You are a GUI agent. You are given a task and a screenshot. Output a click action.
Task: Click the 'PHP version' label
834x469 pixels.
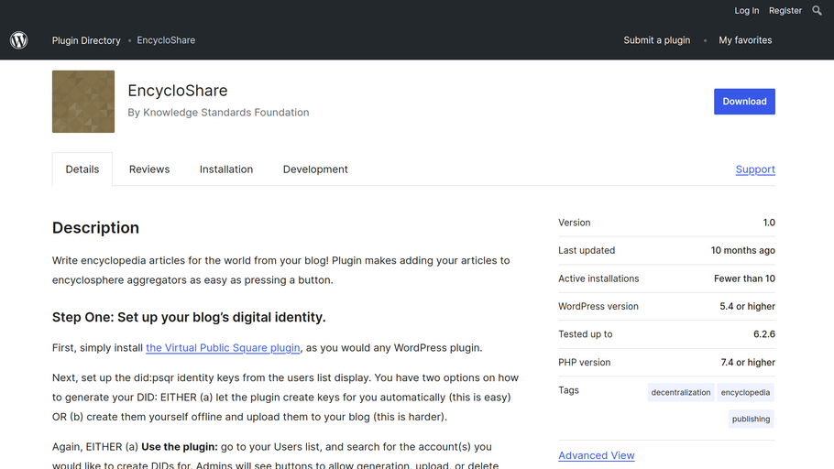click(x=585, y=363)
